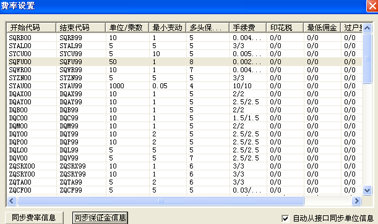Select the DQC00 row
Viewport: 378px width, 224px height.
point(184,118)
